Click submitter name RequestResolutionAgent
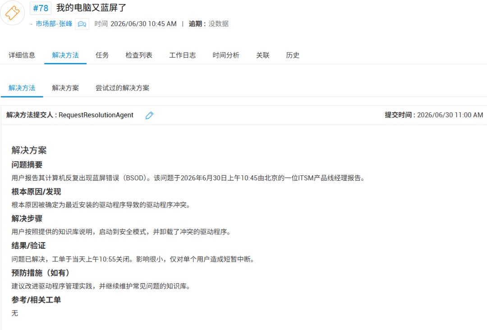This screenshot has width=487, height=330. point(96,115)
